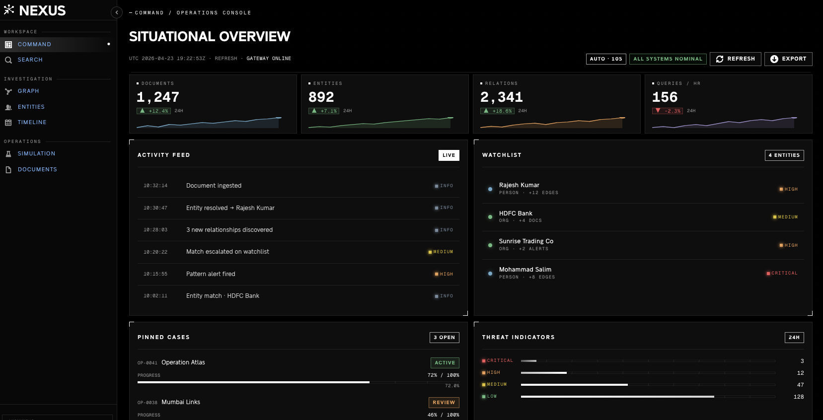Click blue dot beside Mohammad Salim
The image size is (823, 420).
490,274
